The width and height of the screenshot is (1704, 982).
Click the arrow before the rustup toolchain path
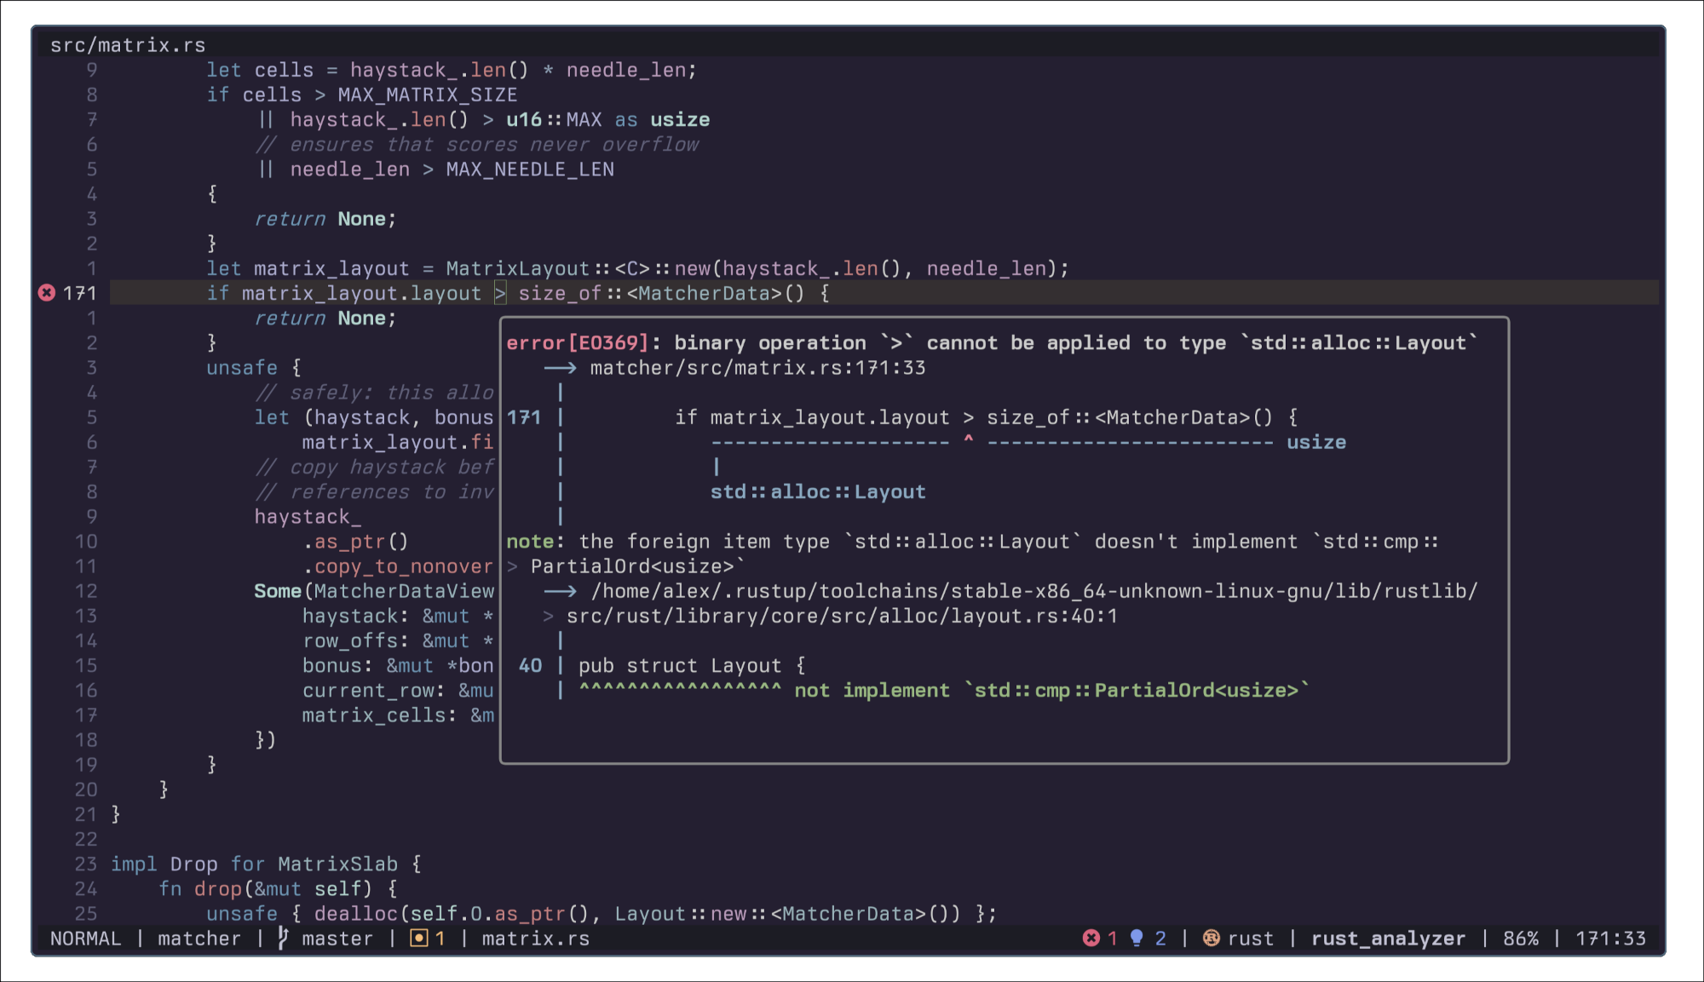[x=560, y=591]
